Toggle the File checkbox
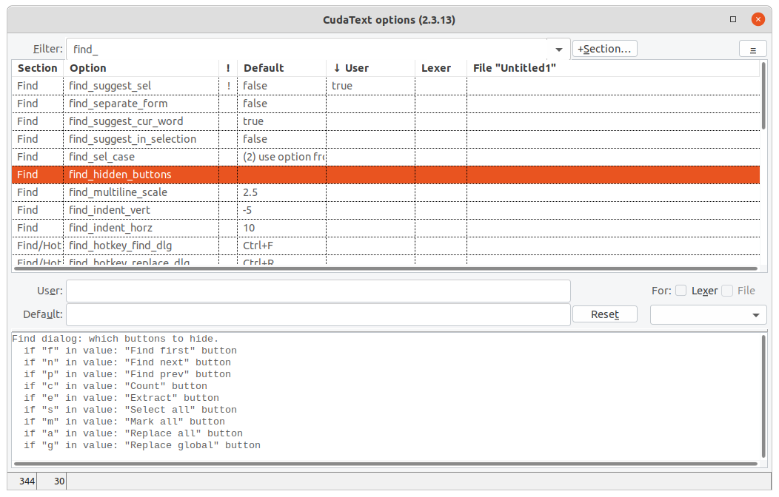 (727, 291)
